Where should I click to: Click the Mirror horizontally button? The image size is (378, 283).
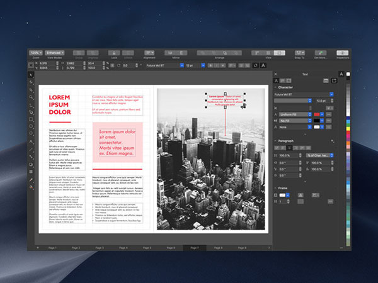tap(170, 53)
